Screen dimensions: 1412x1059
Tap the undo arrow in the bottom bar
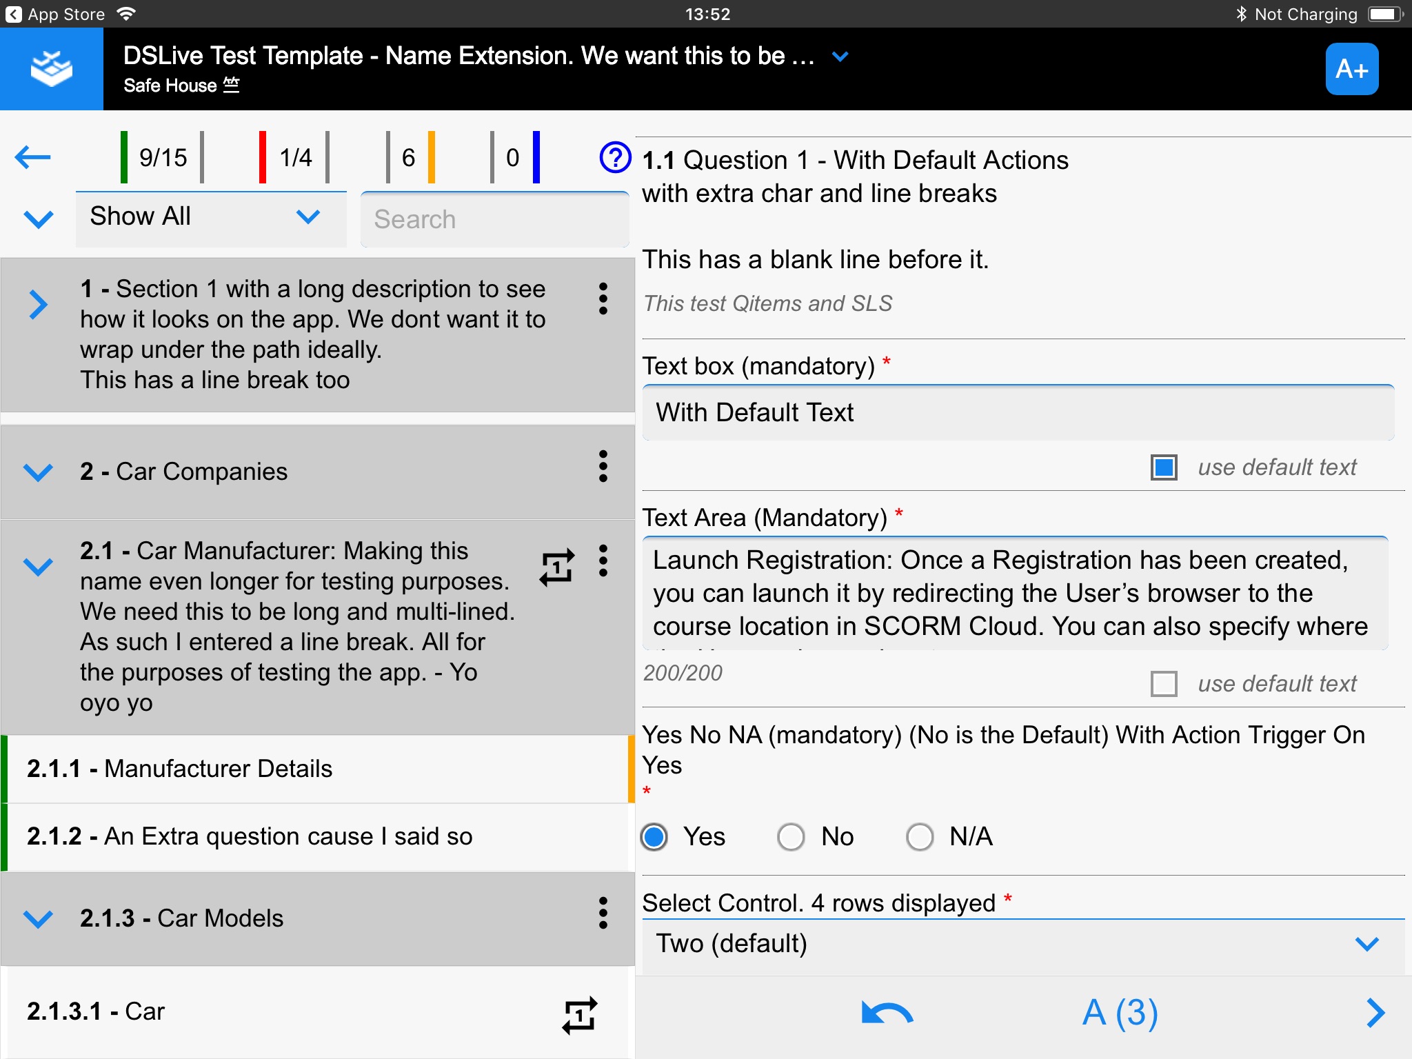pyautogui.click(x=887, y=1013)
